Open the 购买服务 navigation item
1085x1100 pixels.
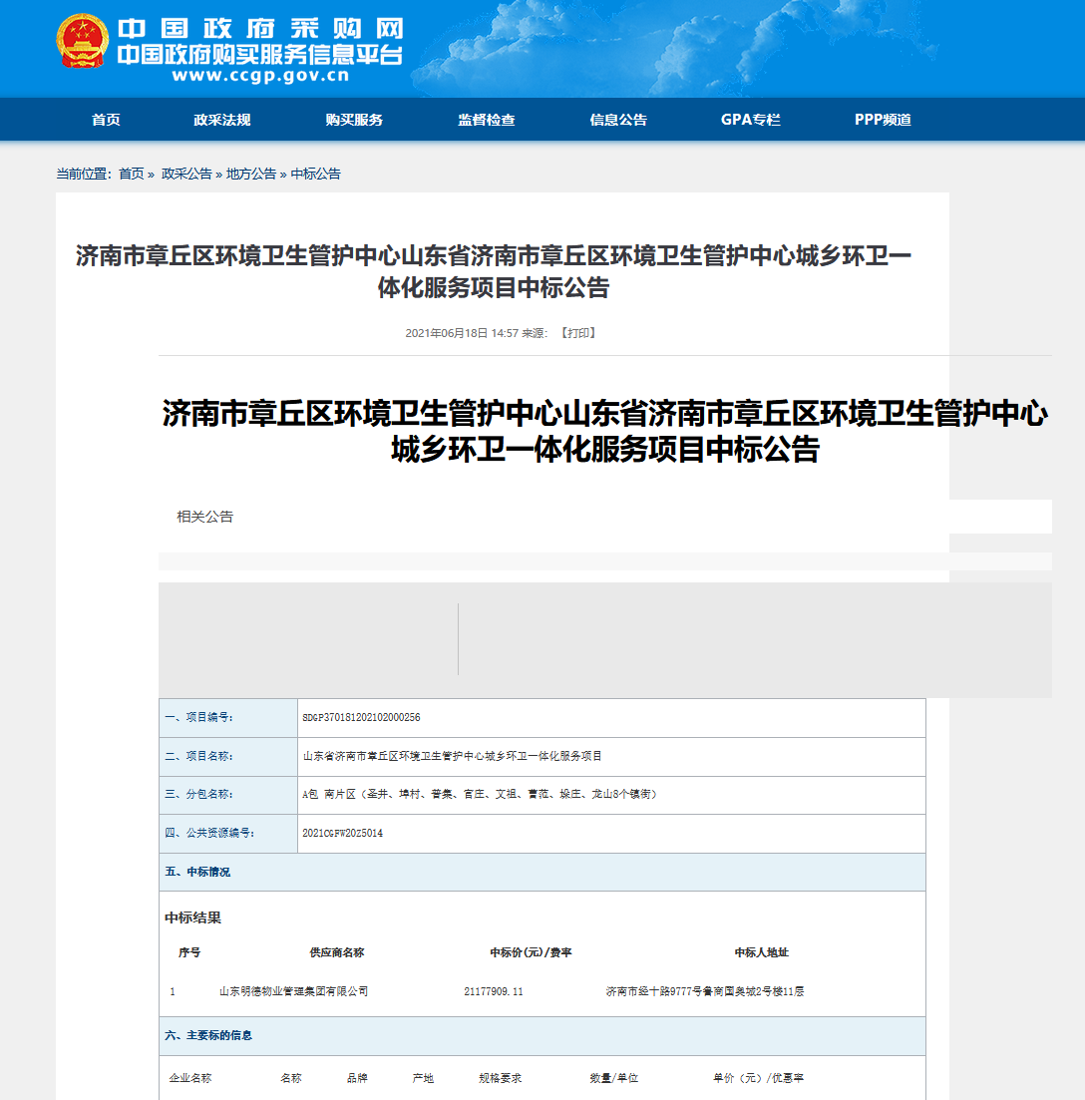[354, 120]
